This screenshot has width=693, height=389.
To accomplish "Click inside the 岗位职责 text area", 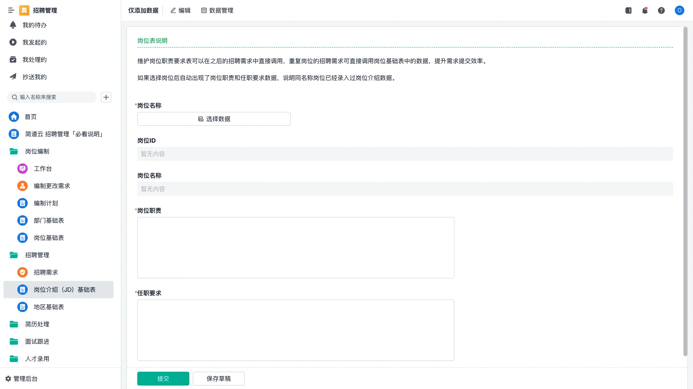I will pos(295,247).
